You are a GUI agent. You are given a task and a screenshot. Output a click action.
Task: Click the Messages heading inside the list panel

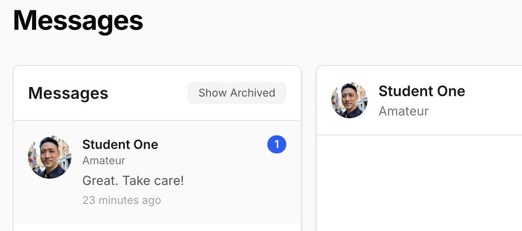tap(68, 93)
